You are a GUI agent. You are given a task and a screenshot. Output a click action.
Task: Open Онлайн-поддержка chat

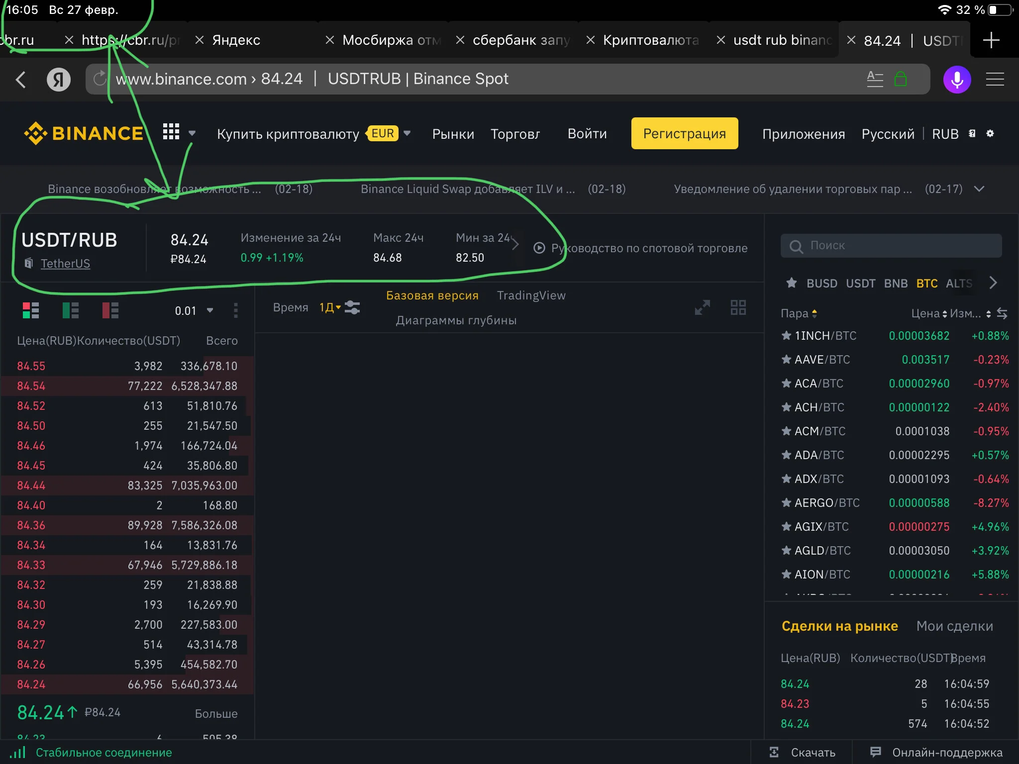click(936, 753)
